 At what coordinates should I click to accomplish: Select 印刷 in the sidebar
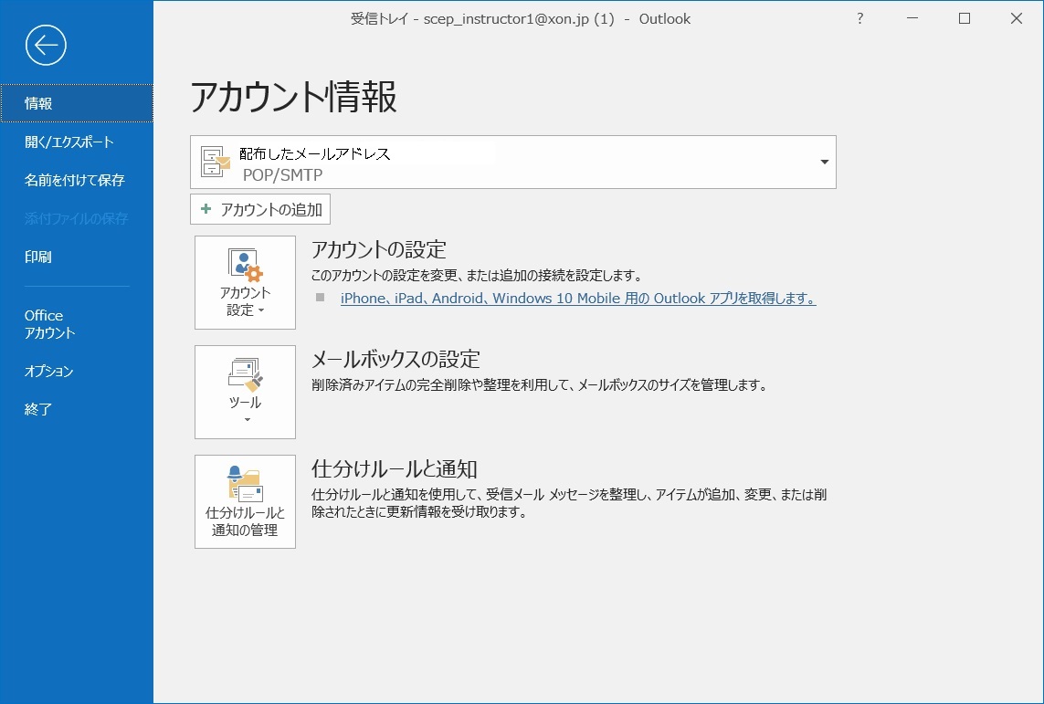point(38,257)
